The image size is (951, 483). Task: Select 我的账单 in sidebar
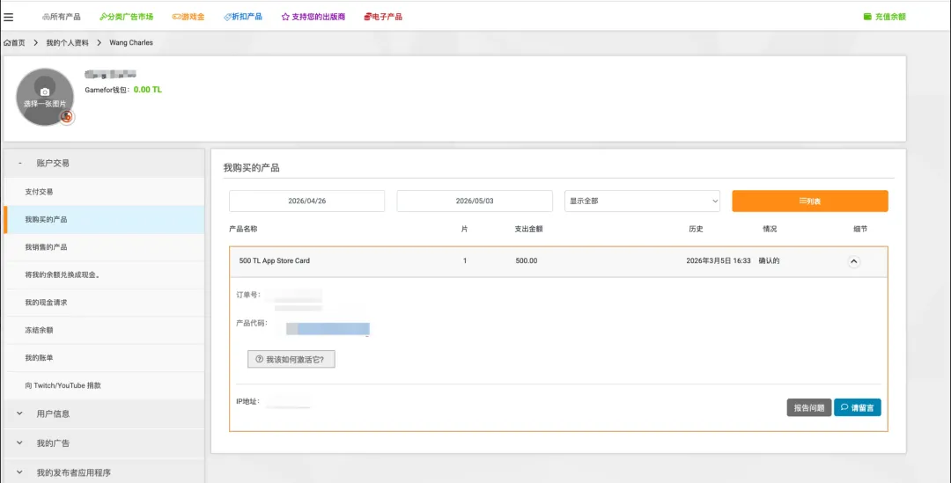click(104, 358)
